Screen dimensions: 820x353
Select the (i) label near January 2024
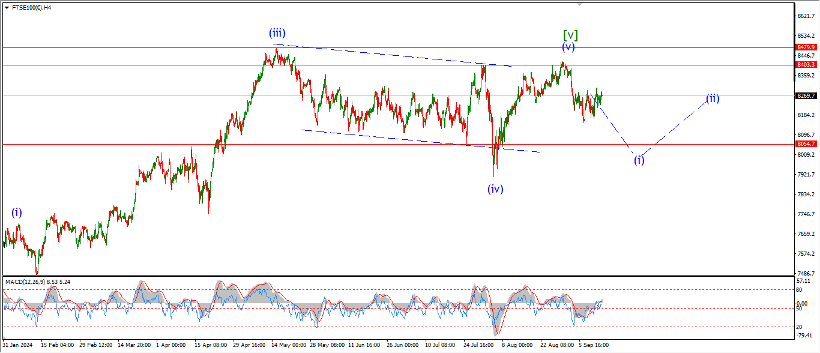click(16, 212)
